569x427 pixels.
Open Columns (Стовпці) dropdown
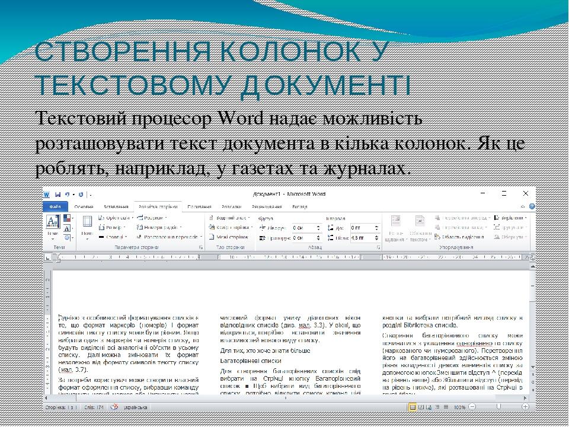[113, 237]
